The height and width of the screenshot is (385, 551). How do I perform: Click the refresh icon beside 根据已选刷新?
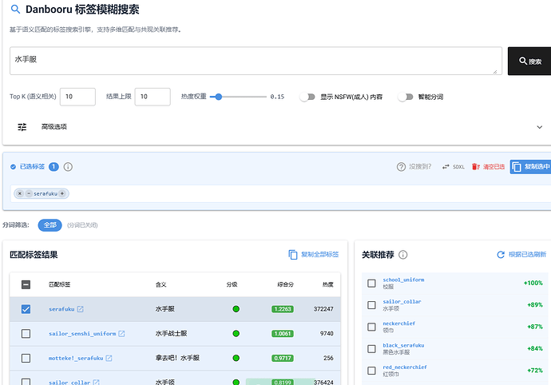pos(501,255)
